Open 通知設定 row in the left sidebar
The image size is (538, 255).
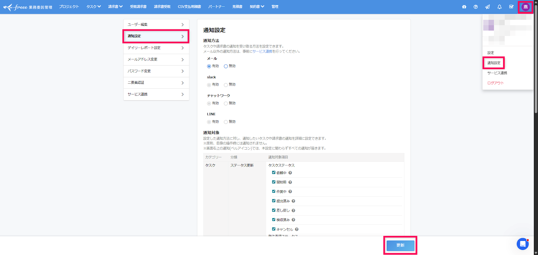156,36
